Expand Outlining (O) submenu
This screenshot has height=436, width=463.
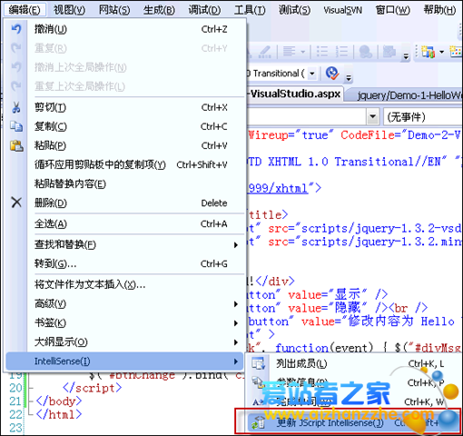pos(124,342)
